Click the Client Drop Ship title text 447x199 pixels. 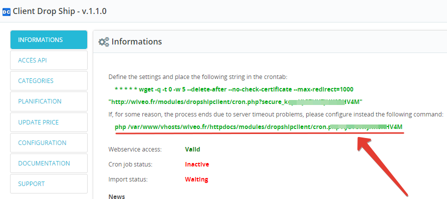pos(60,11)
